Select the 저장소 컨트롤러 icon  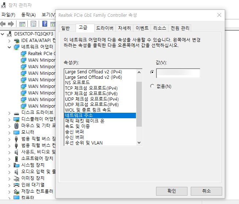(16, 192)
